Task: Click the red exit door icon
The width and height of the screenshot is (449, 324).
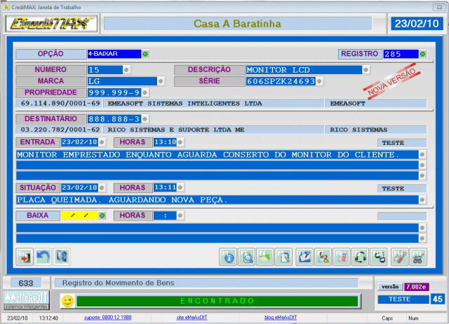Action: coord(25,257)
